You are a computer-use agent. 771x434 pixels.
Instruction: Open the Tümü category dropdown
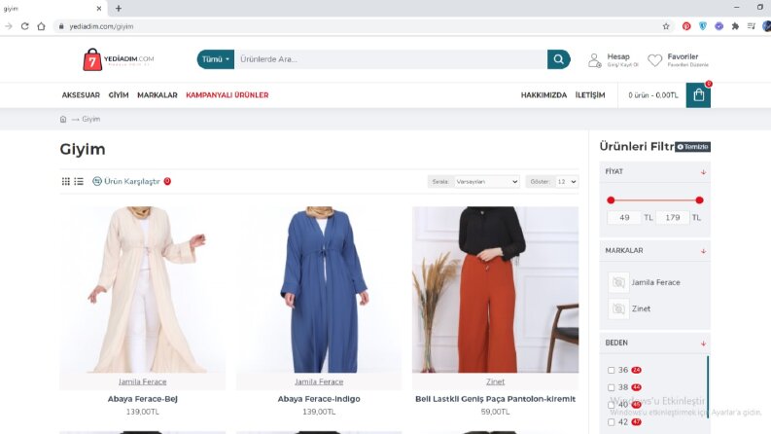coord(216,59)
